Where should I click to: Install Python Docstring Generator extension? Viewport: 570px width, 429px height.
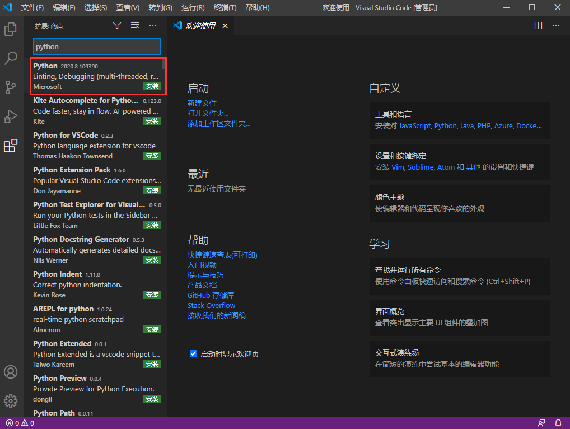click(x=152, y=260)
